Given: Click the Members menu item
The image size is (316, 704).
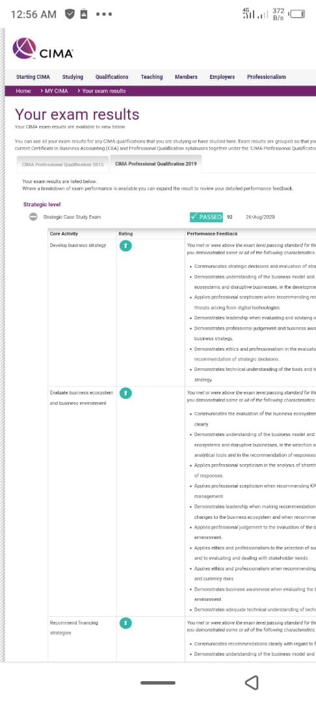Looking at the screenshot, I should (186, 77).
